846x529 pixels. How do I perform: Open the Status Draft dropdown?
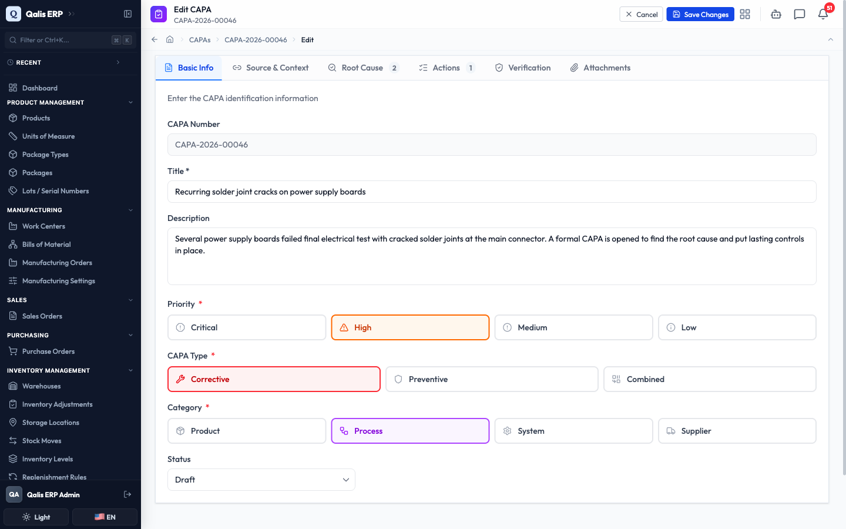261,480
